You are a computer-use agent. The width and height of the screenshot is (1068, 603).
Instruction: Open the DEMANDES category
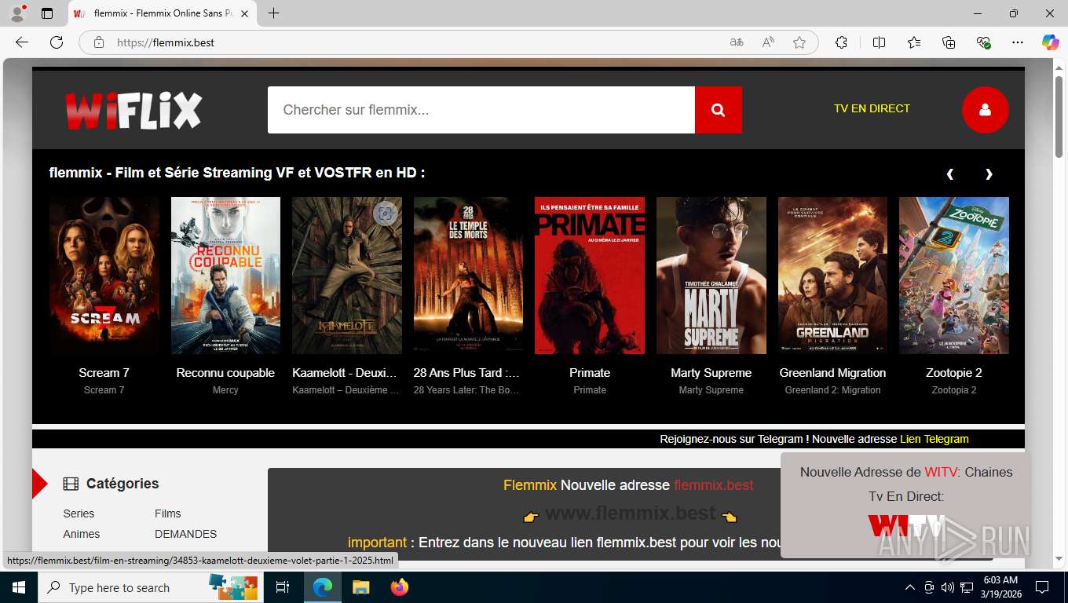click(185, 534)
